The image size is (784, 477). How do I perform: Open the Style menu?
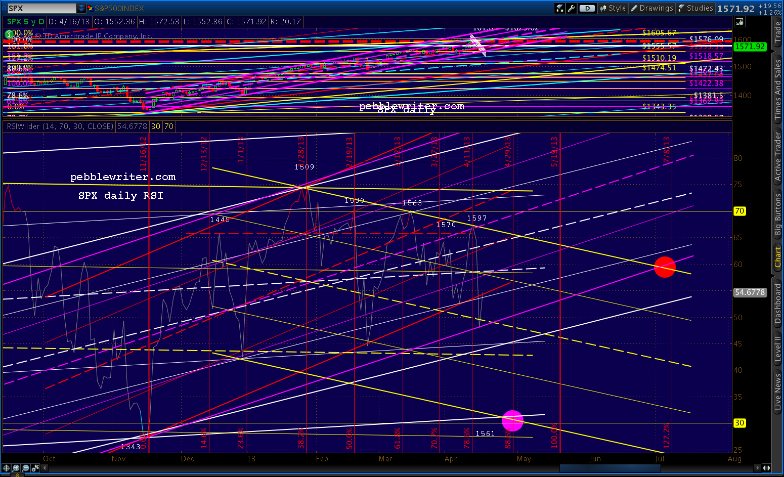613,8
